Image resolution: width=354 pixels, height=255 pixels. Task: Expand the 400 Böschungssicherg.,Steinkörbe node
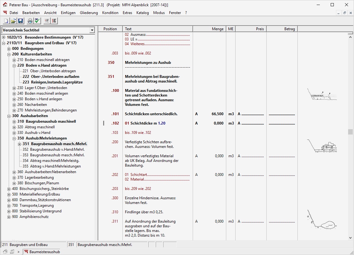[9, 189]
